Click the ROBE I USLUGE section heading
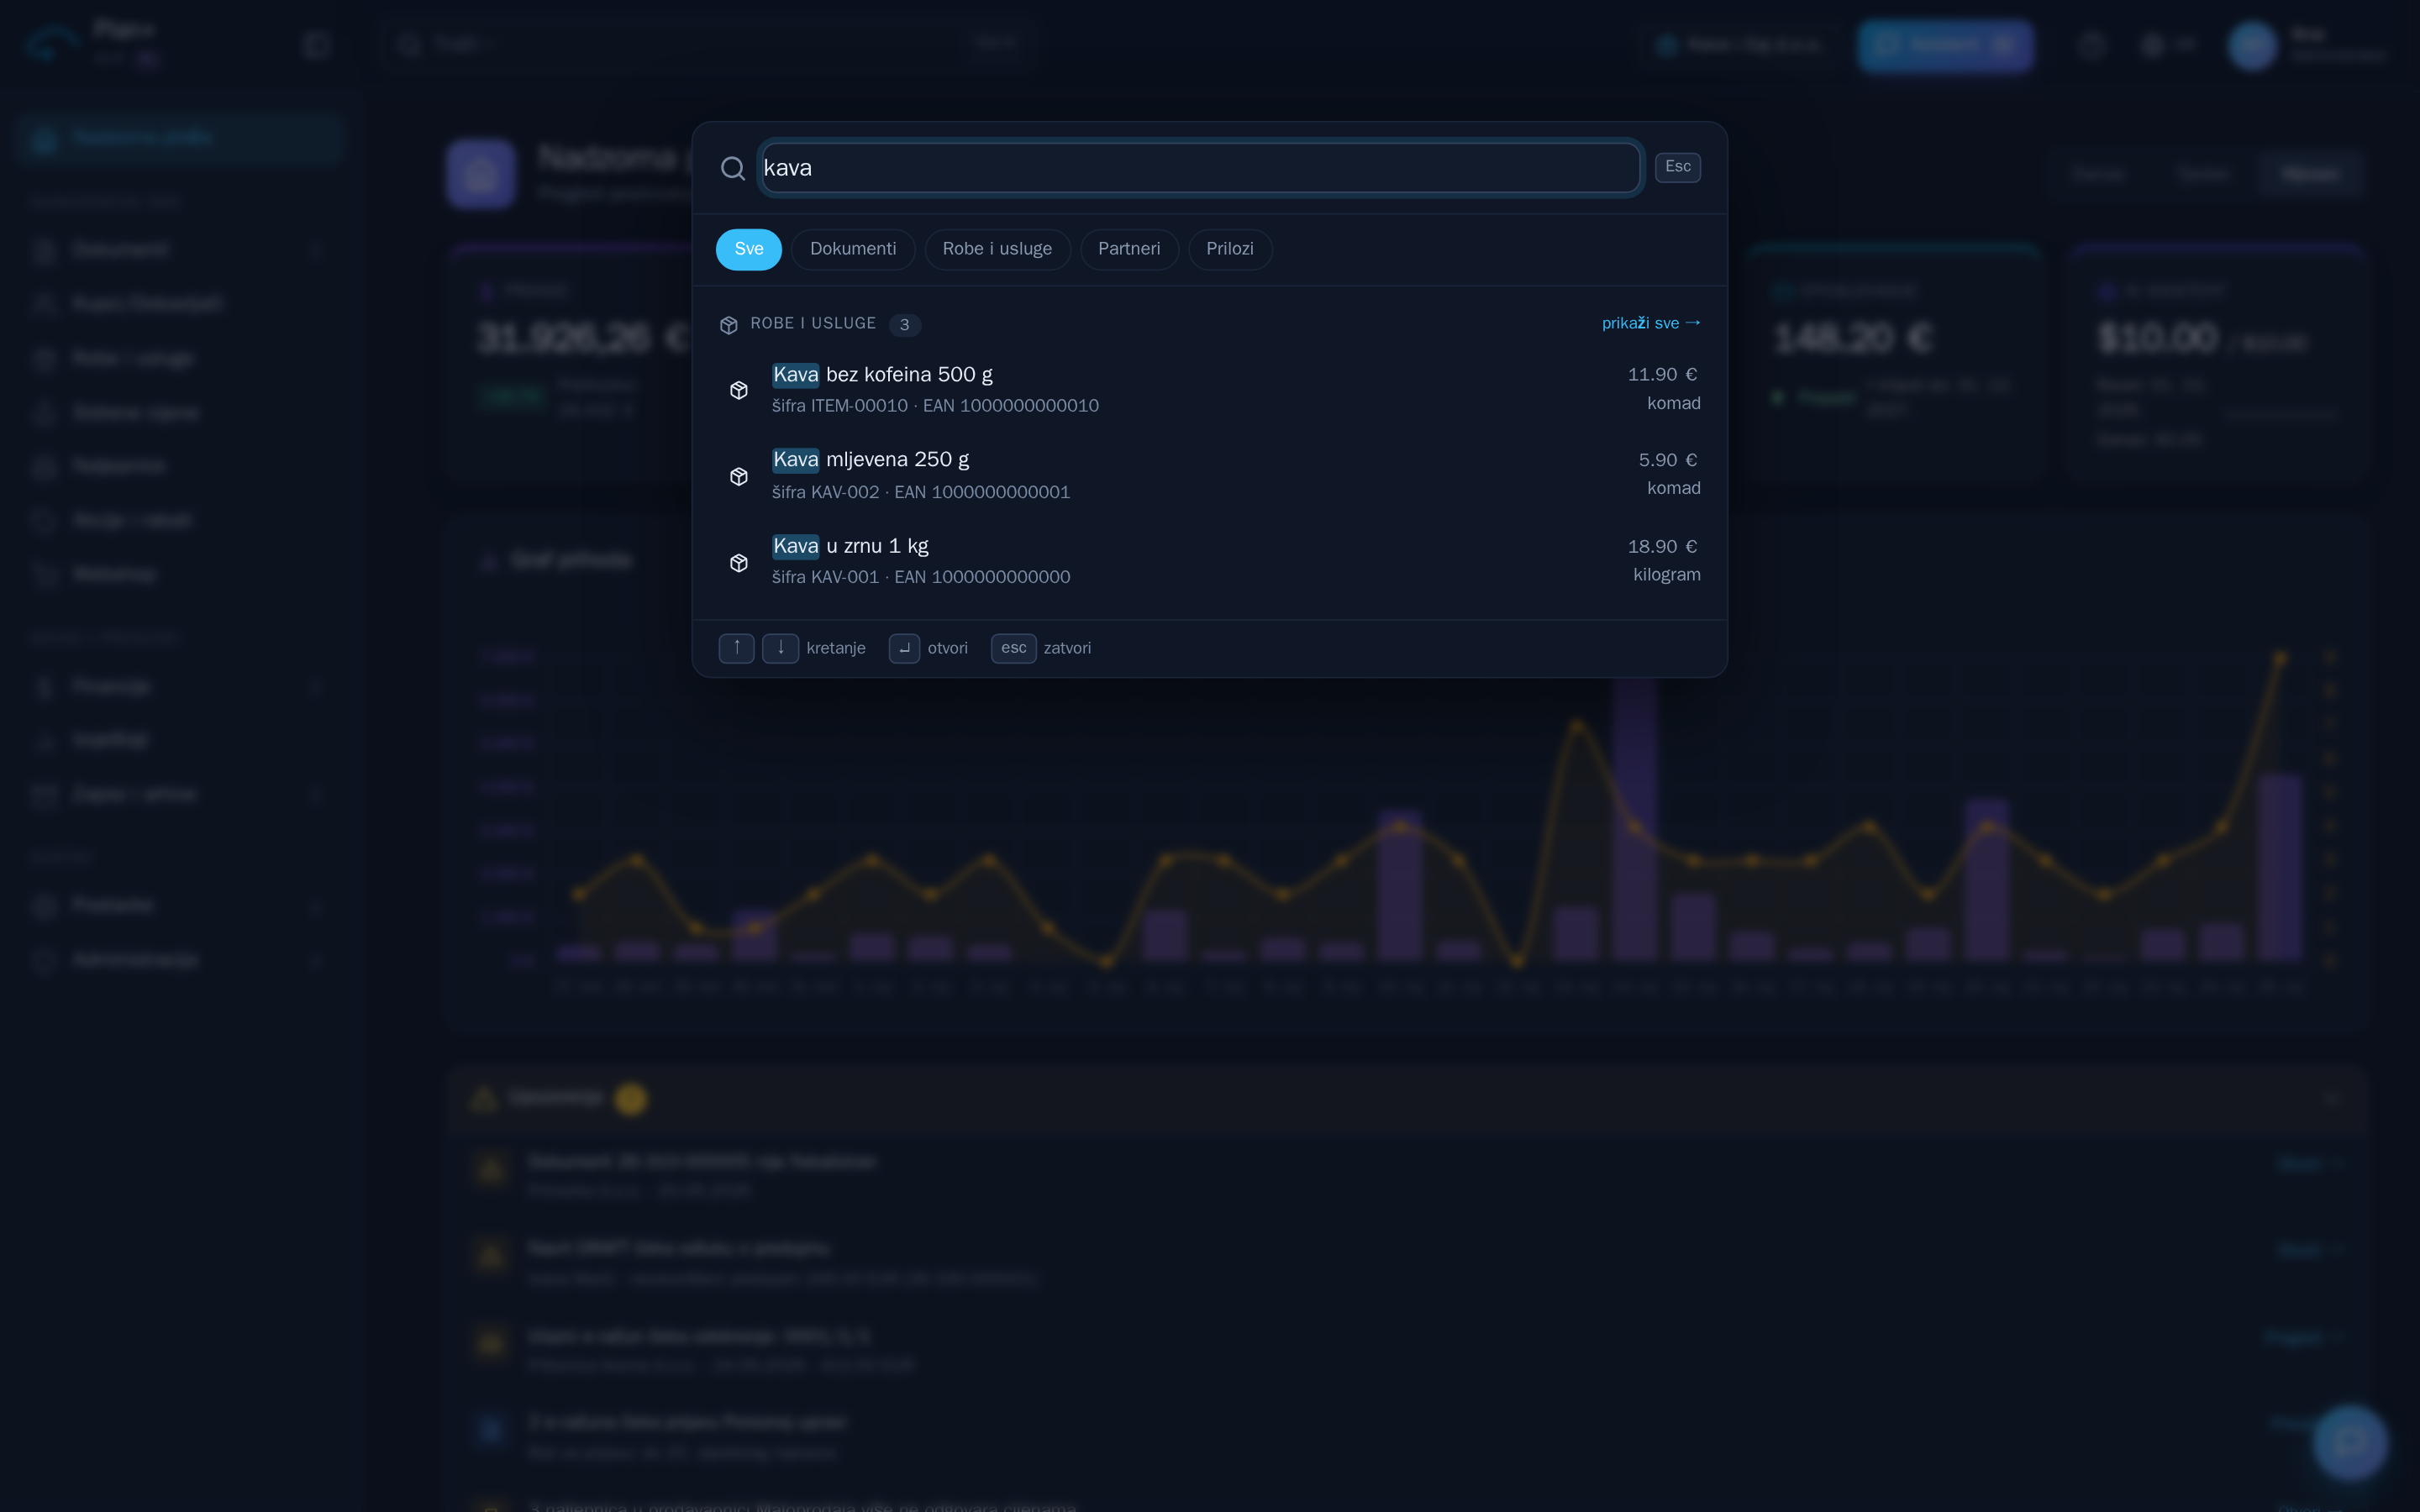The width and height of the screenshot is (2420, 1512). (x=813, y=323)
